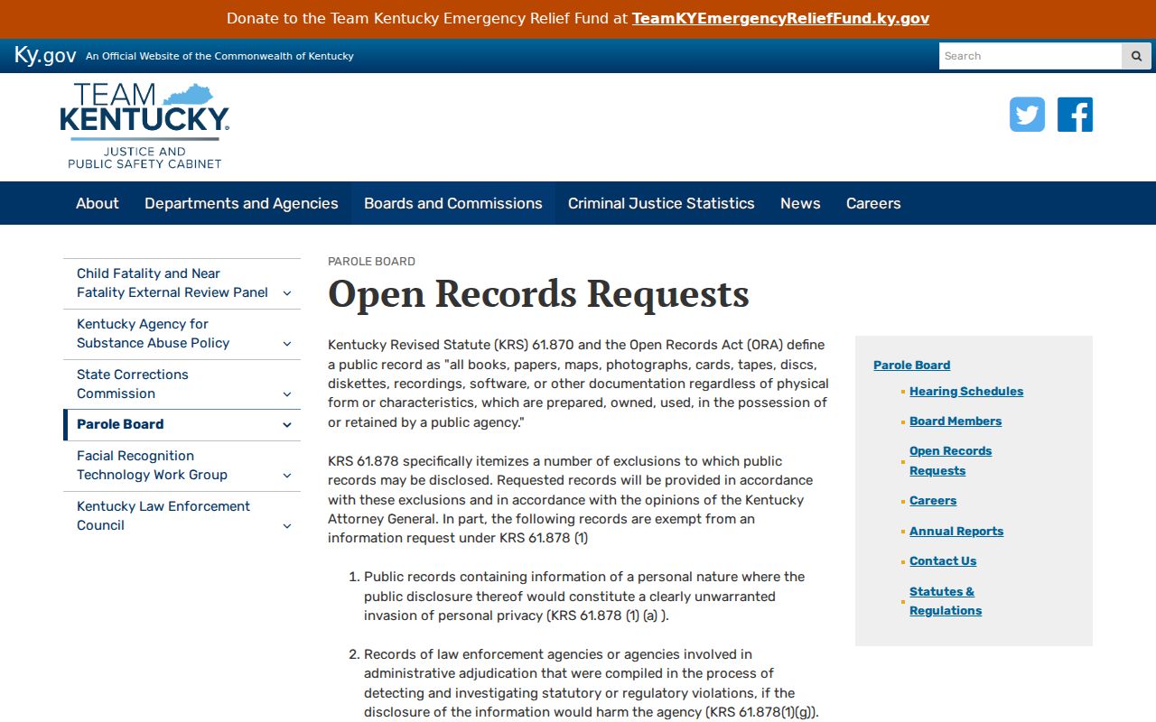
Task: Open the Statutes & Regulations link
Action: (946, 601)
